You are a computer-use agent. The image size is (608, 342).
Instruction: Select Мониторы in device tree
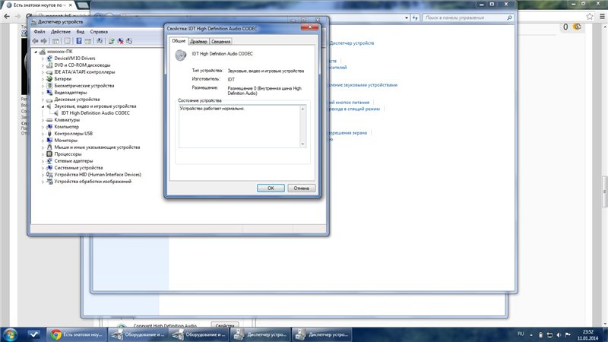(65, 141)
